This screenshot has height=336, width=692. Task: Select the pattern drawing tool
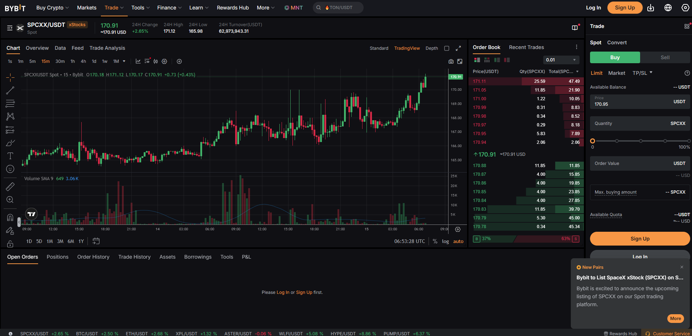pos(10,117)
